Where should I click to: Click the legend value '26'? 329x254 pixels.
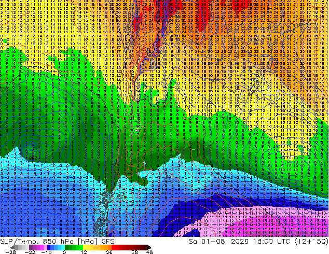coord(109,252)
